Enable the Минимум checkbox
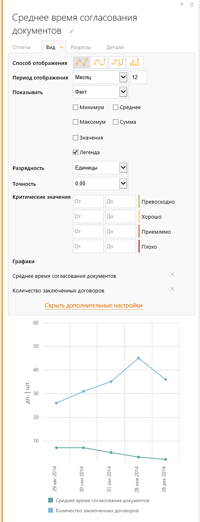The height and width of the screenshot is (522, 200). pyautogui.click(x=75, y=107)
